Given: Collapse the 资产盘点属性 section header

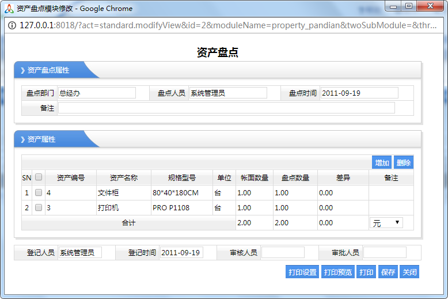Looking at the screenshot, I should pos(48,70).
